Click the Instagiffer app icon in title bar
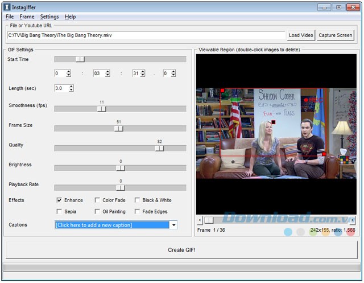 click(x=7, y=7)
